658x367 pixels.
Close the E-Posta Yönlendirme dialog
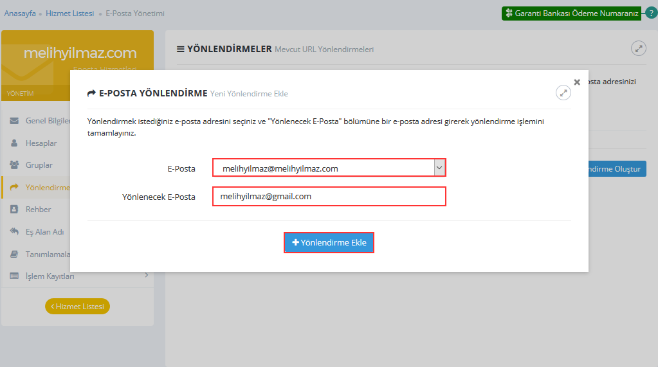[577, 82]
